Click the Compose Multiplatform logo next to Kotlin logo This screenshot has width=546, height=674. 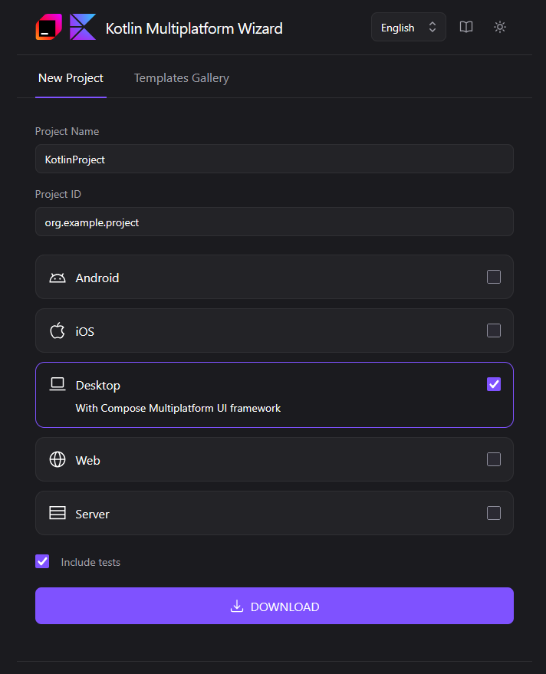click(82, 26)
